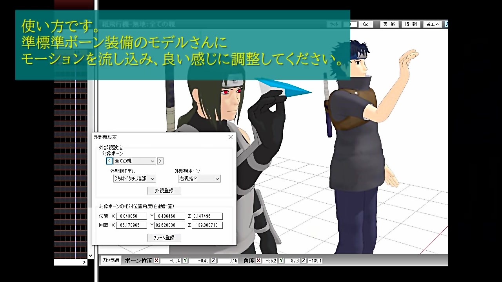This screenshot has height=282, width=502.
Task: Click the previous target bone arrow
Action: [x=109, y=161]
